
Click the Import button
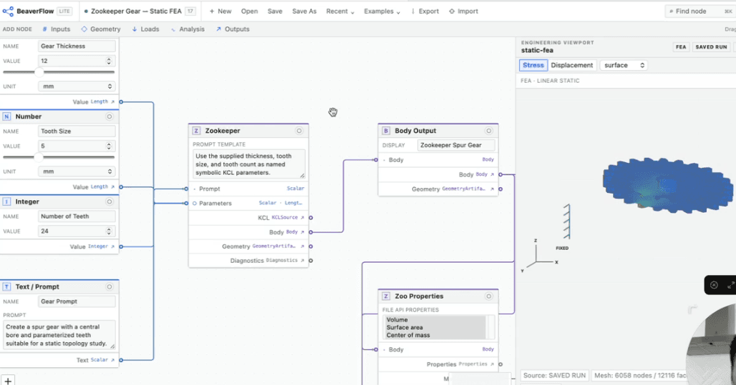point(463,11)
